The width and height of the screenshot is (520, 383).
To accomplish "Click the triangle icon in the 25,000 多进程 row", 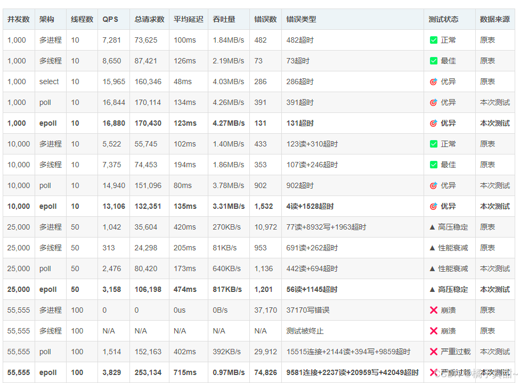I will point(432,227).
